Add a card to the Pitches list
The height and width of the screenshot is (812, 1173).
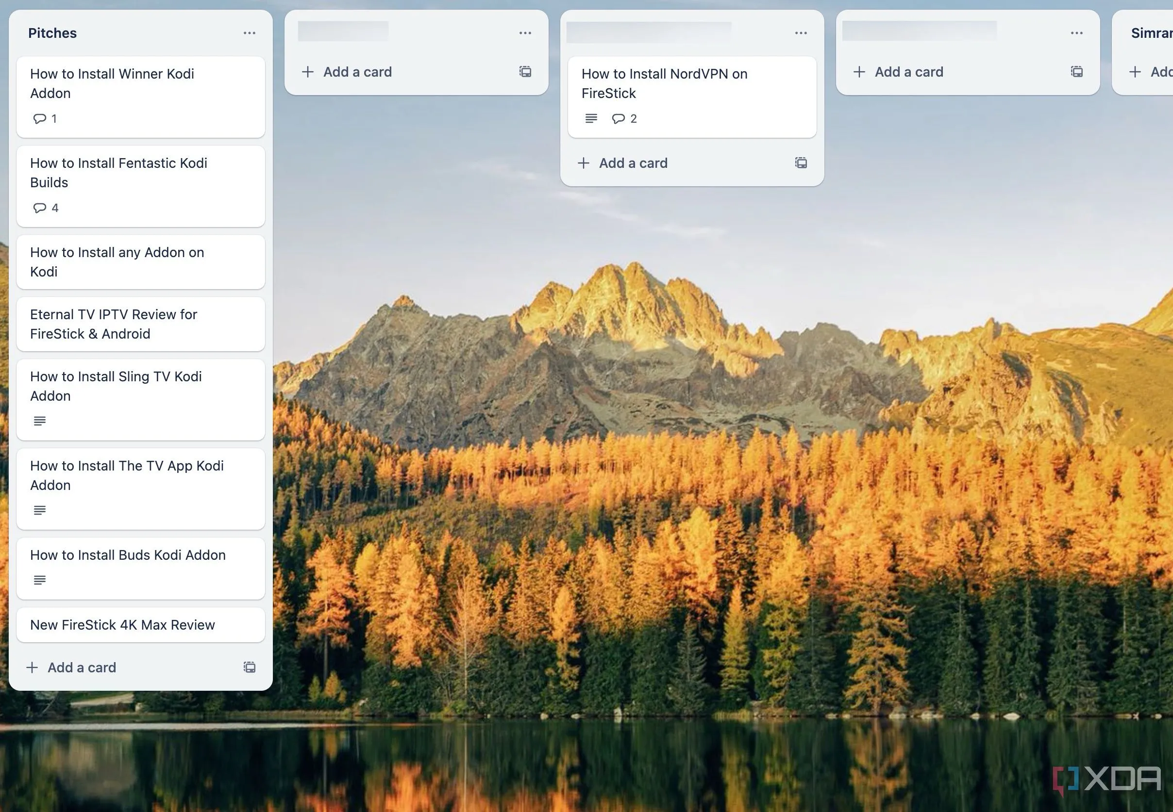(x=82, y=667)
